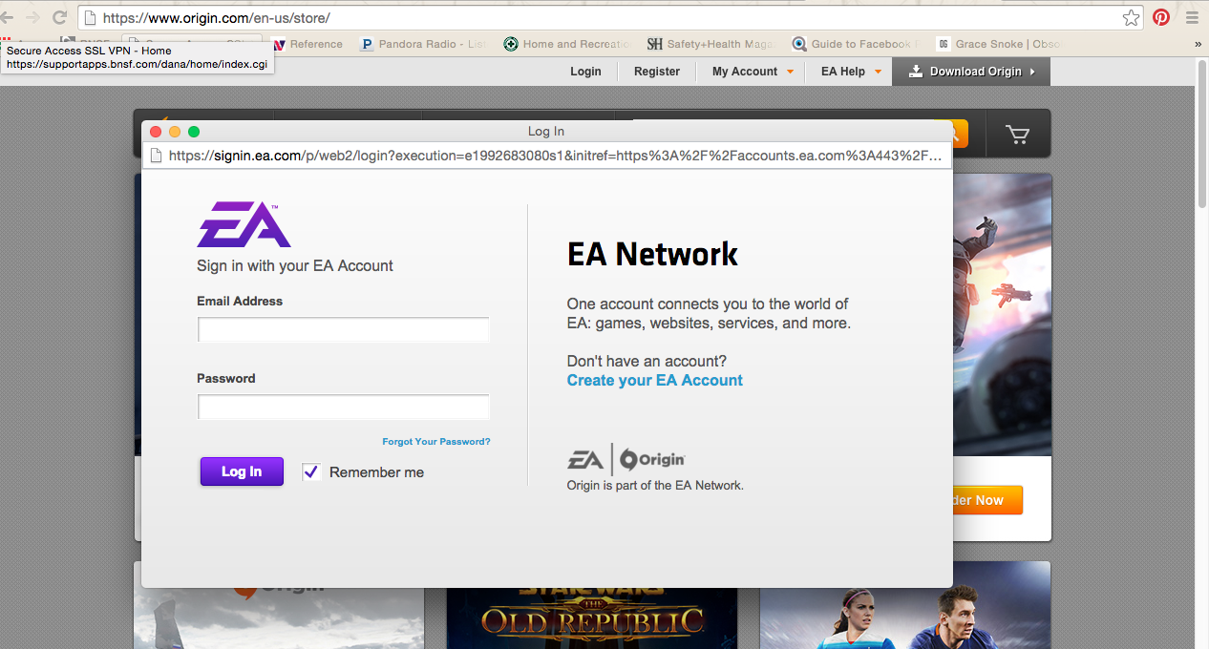Click the Password field
The image size is (1209, 649).
click(x=344, y=408)
